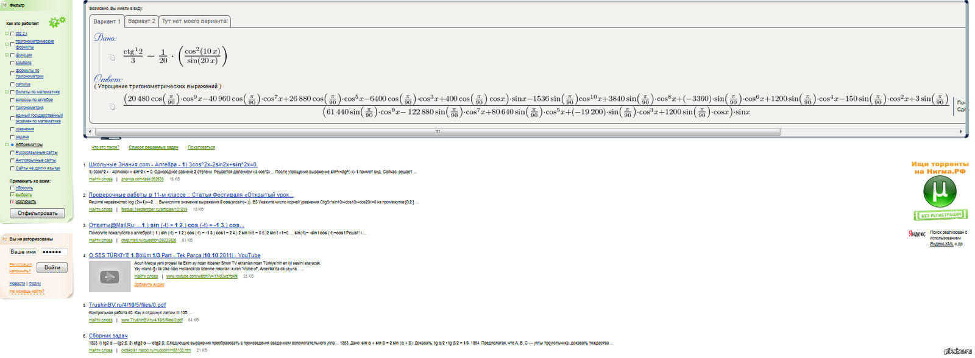Play the O SES TÜRKİYE video thumbnail

coord(110,276)
